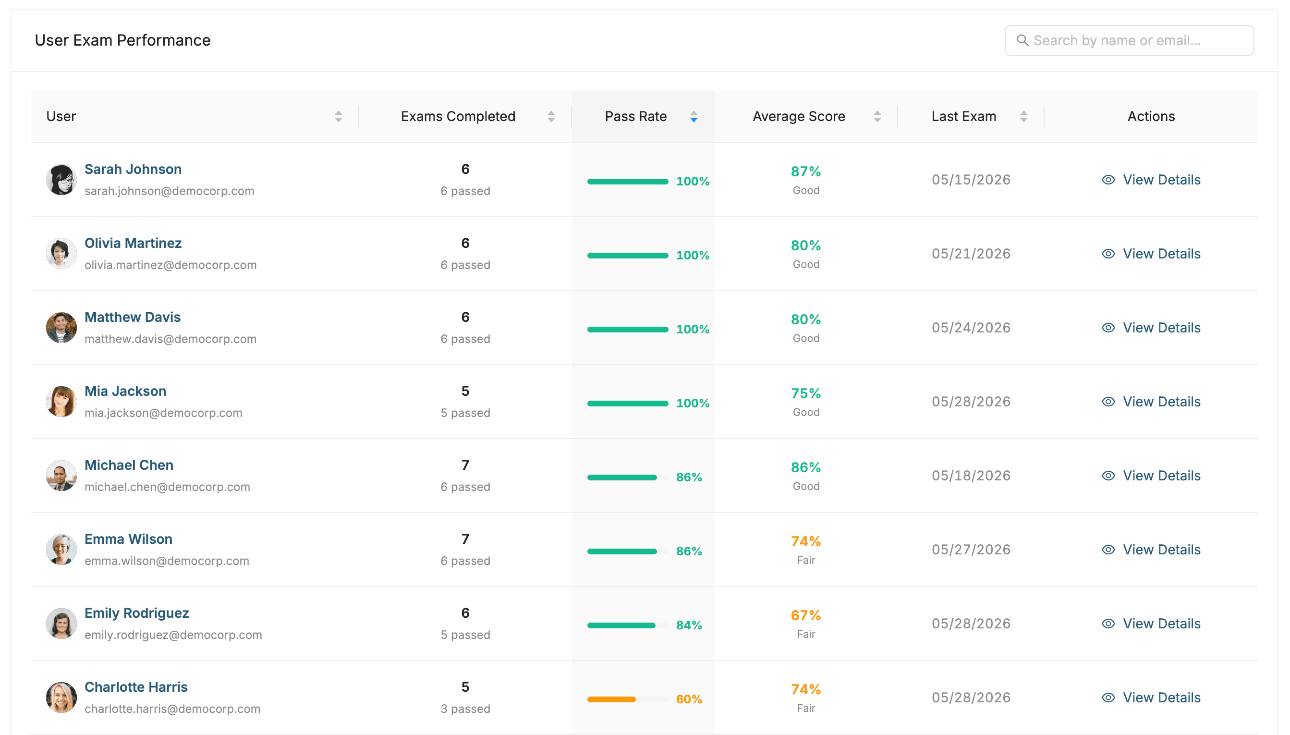Click the Last Exam sort chevrons

click(x=1023, y=116)
